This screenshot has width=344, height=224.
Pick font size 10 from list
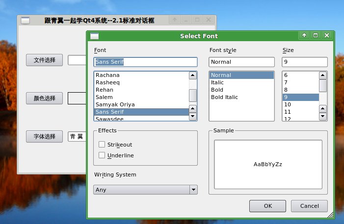pos(288,104)
